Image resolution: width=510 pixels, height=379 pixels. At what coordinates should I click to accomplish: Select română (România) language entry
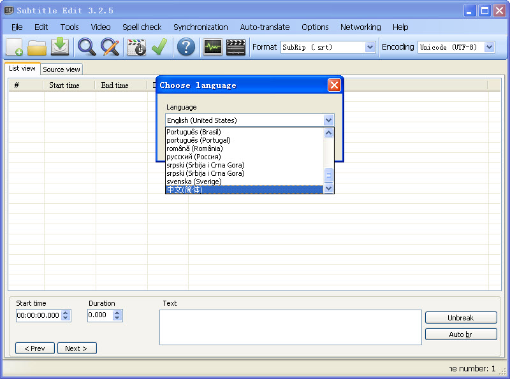(245, 148)
